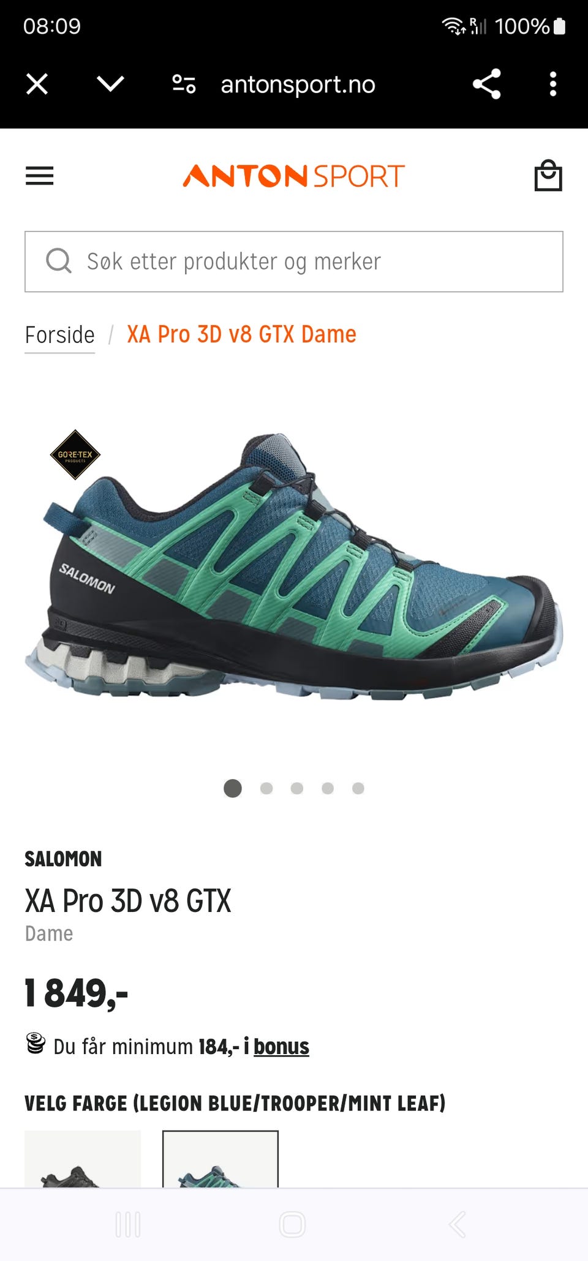
Task: Open the main Salomon shoe product image
Action: pyautogui.click(x=294, y=567)
